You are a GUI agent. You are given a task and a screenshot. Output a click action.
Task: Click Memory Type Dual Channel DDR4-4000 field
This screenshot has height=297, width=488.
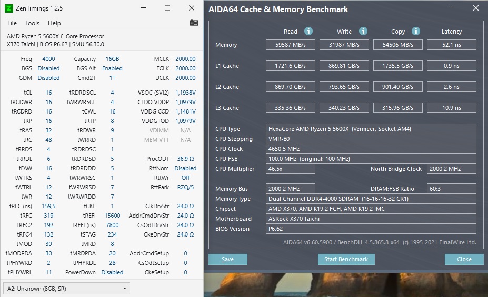[x=371, y=199]
